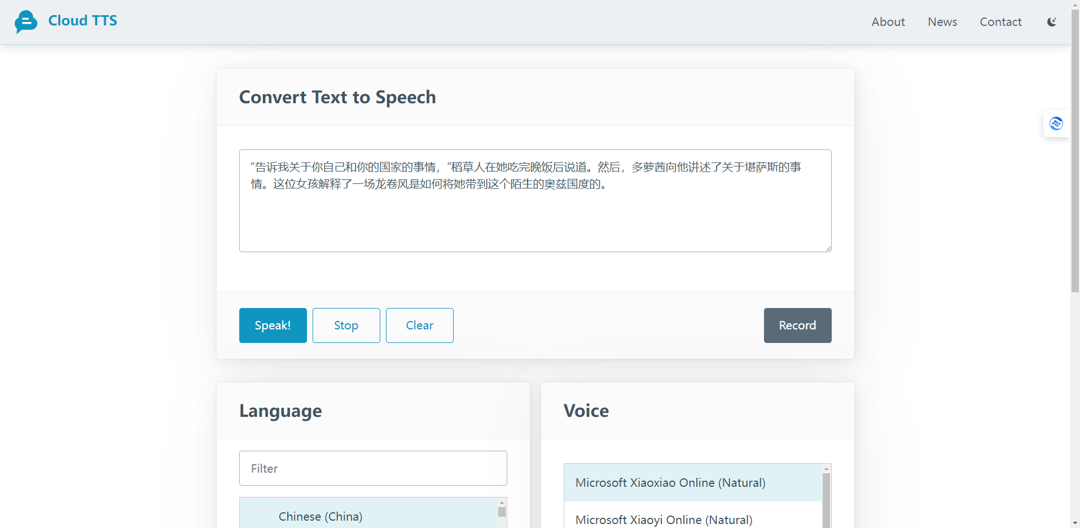The height and width of the screenshot is (528, 1080).
Task: Click the page scrollbar up arrow
Action: click(x=1074, y=5)
